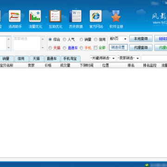167x167 pixels.
Task: Click the 本地查询 button
Action: coord(141,39)
